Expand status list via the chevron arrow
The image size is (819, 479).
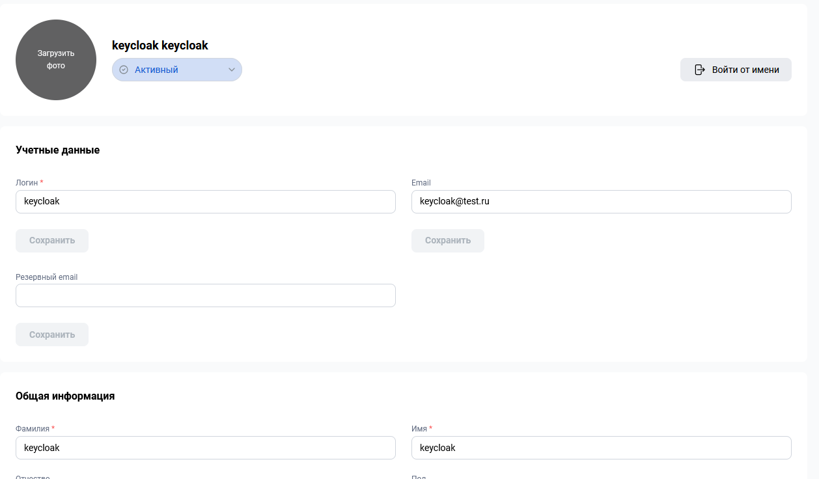pyautogui.click(x=231, y=70)
